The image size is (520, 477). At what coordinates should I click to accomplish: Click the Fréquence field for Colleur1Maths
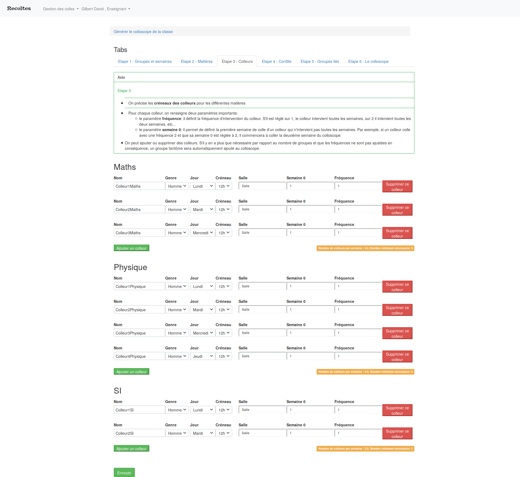pos(358,186)
